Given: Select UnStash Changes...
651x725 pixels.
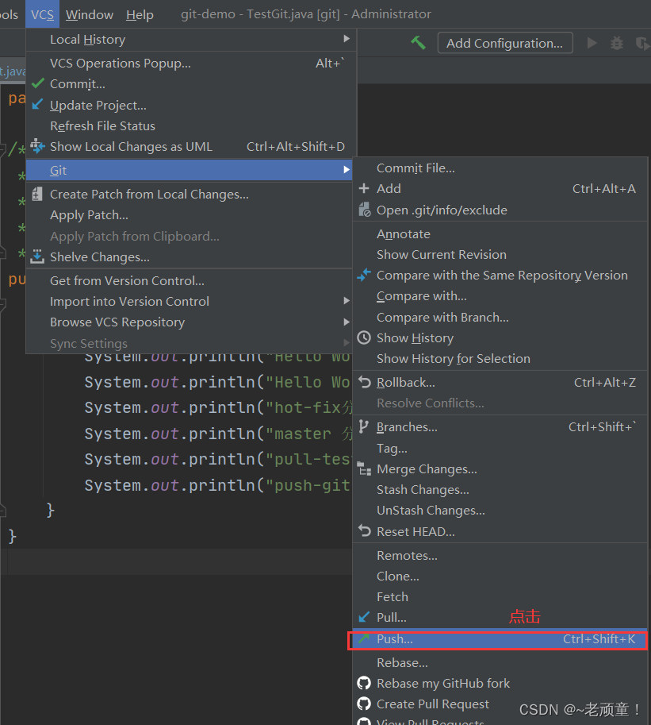Looking at the screenshot, I should pyautogui.click(x=500, y=510).
